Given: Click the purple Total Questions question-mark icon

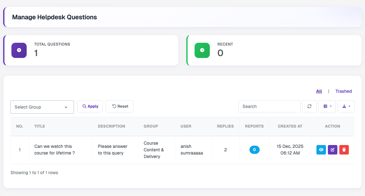Looking at the screenshot, I should click(x=19, y=50).
